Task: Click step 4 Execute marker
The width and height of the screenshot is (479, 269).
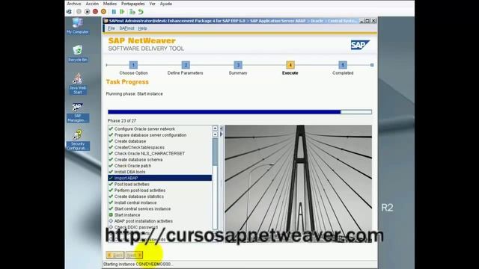Action: tap(290, 65)
